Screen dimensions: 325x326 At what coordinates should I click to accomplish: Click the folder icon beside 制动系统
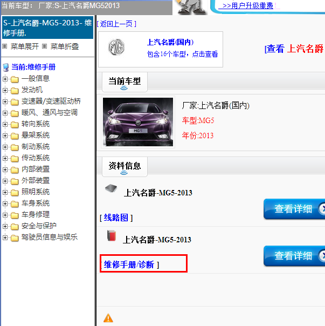pyautogui.click(x=15, y=147)
